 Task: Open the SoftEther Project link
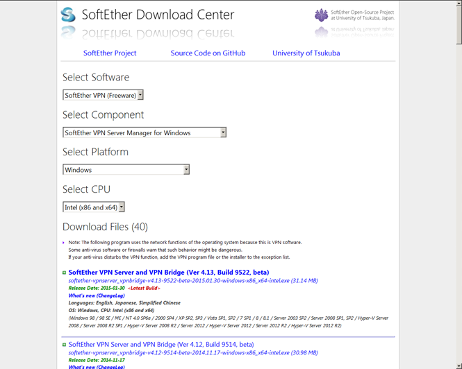[110, 53]
